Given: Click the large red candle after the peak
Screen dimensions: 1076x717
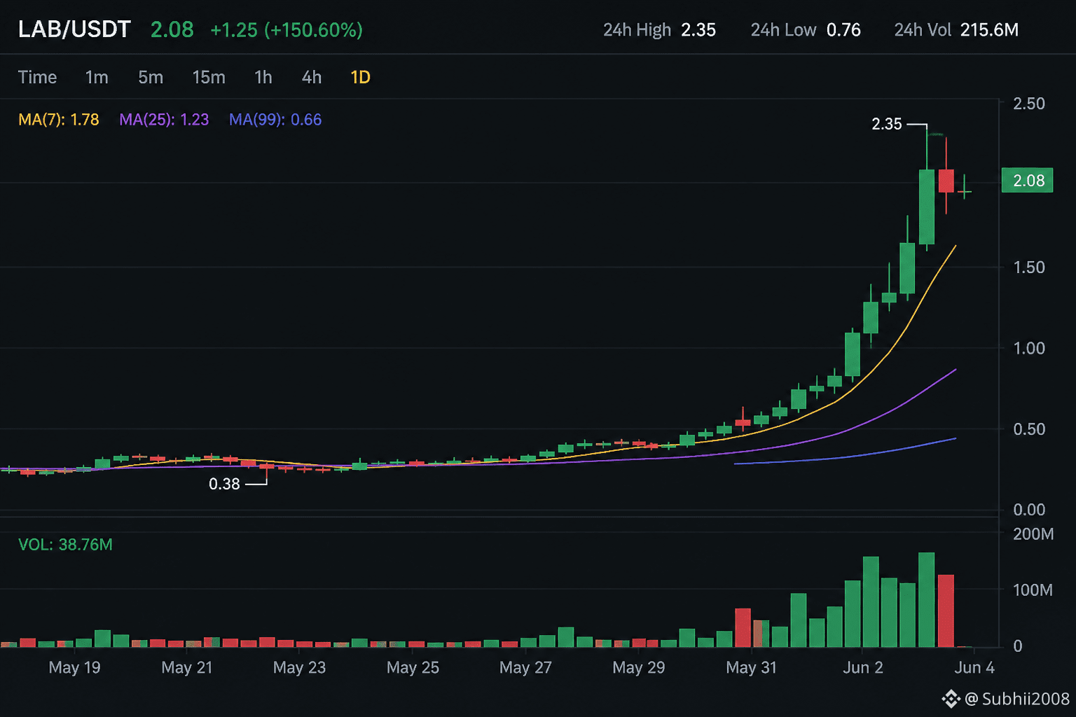Looking at the screenshot, I should 946,181.
